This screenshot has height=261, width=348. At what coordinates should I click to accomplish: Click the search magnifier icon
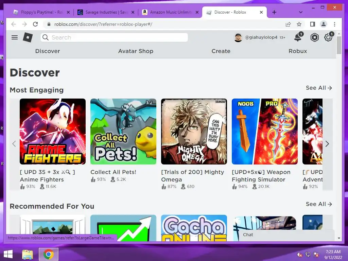tap(46, 37)
